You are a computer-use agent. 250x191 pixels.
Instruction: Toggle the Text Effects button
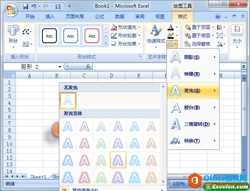172,44
